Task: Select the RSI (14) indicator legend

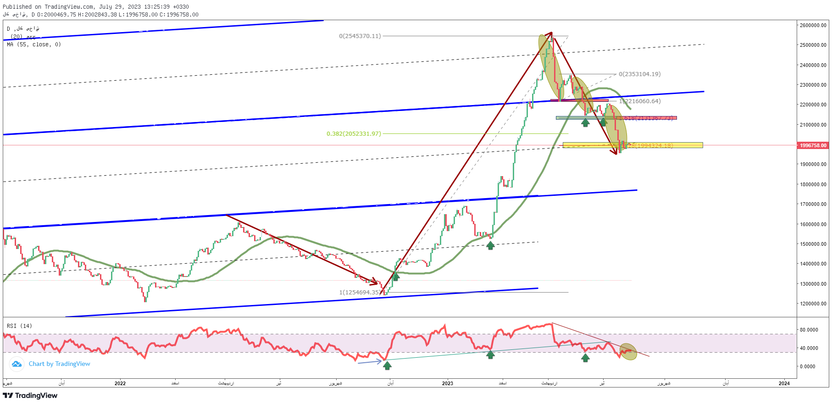Action: (19, 326)
